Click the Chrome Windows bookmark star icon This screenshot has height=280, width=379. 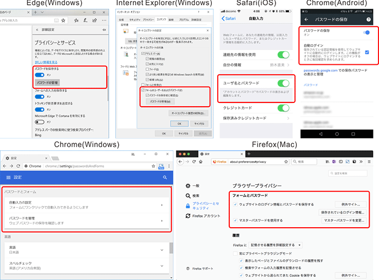point(153,166)
